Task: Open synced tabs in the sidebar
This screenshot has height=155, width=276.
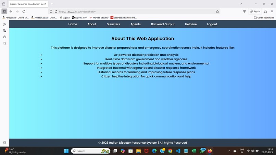Action: pyautogui.click(x=4, y=30)
